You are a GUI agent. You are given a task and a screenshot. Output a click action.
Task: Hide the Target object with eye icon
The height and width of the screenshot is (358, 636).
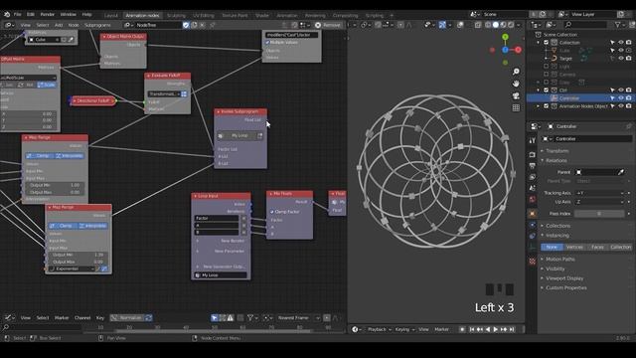click(620, 59)
